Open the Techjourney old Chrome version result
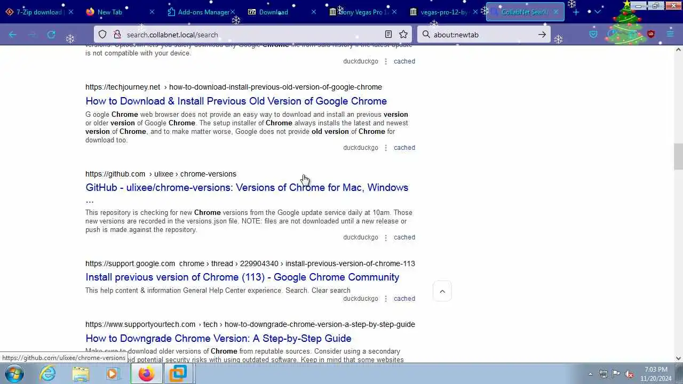The image size is (683, 384). click(236, 101)
